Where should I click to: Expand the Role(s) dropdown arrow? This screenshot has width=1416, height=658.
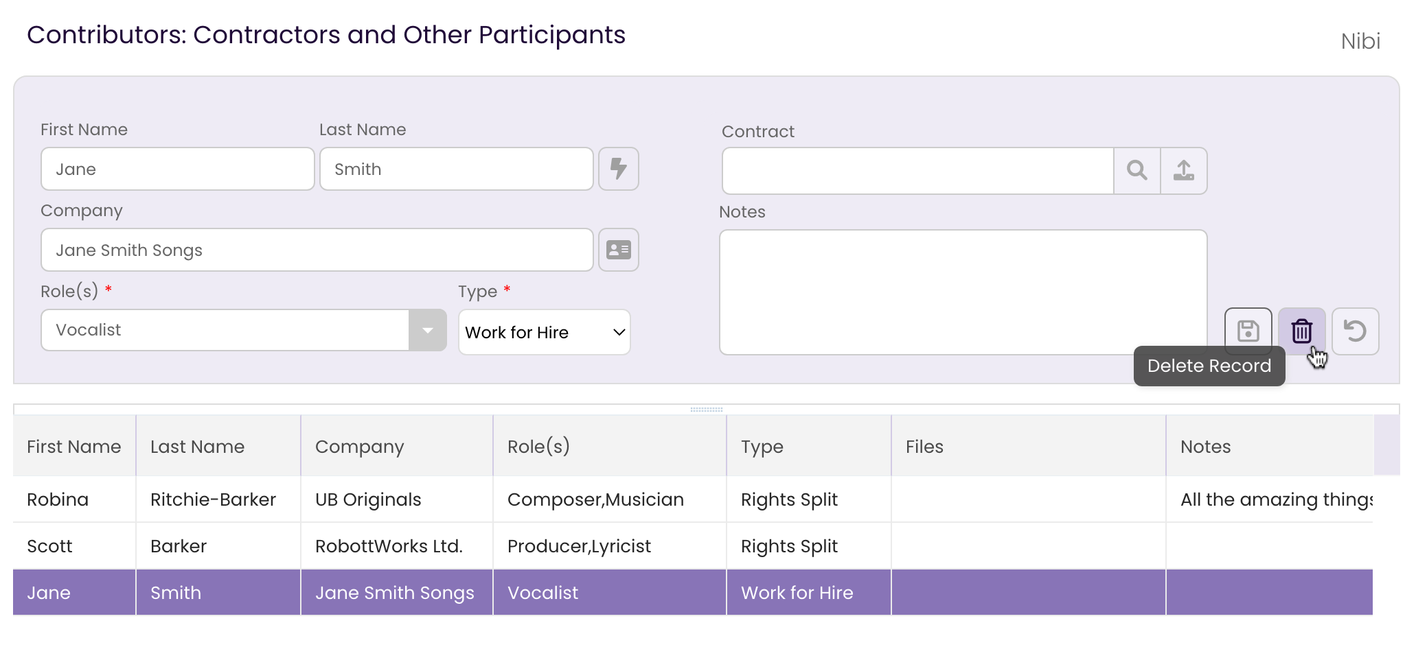tap(428, 330)
